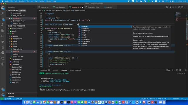Open tsconfig.json in file explorer
The height and width of the screenshot is (105, 188).
17,77
